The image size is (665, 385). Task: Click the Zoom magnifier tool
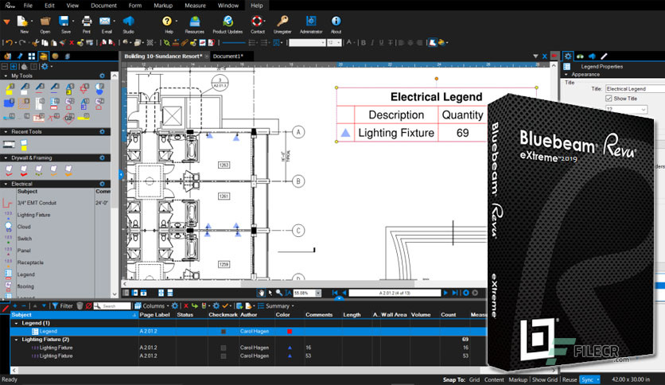click(x=278, y=293)
